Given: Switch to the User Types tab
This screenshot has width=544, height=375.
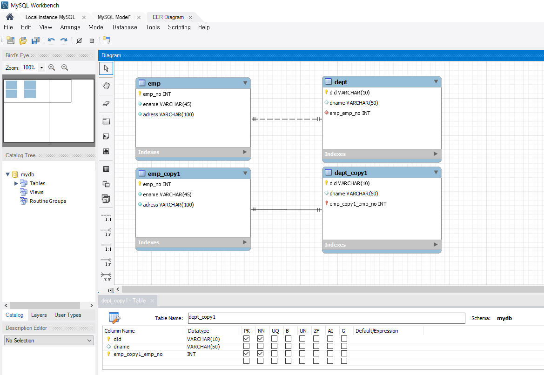Looking at the screenshot, I should pos(67,315).
